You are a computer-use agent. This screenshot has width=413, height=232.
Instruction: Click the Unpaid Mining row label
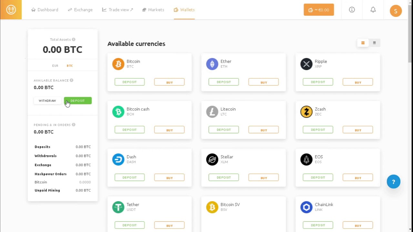pos(47,190)
